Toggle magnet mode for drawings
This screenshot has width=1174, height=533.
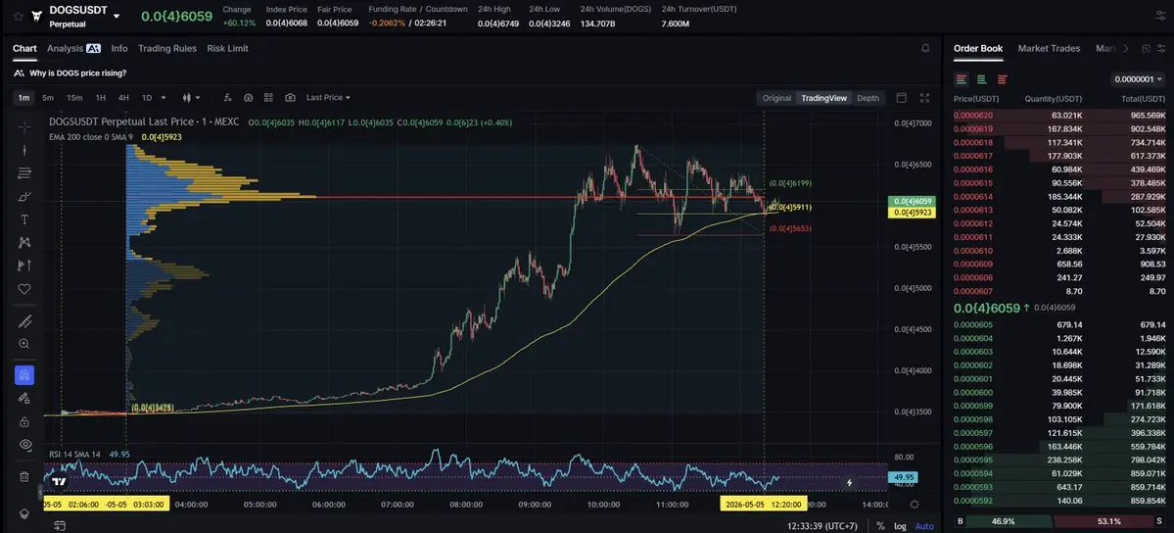click(24, 375)
